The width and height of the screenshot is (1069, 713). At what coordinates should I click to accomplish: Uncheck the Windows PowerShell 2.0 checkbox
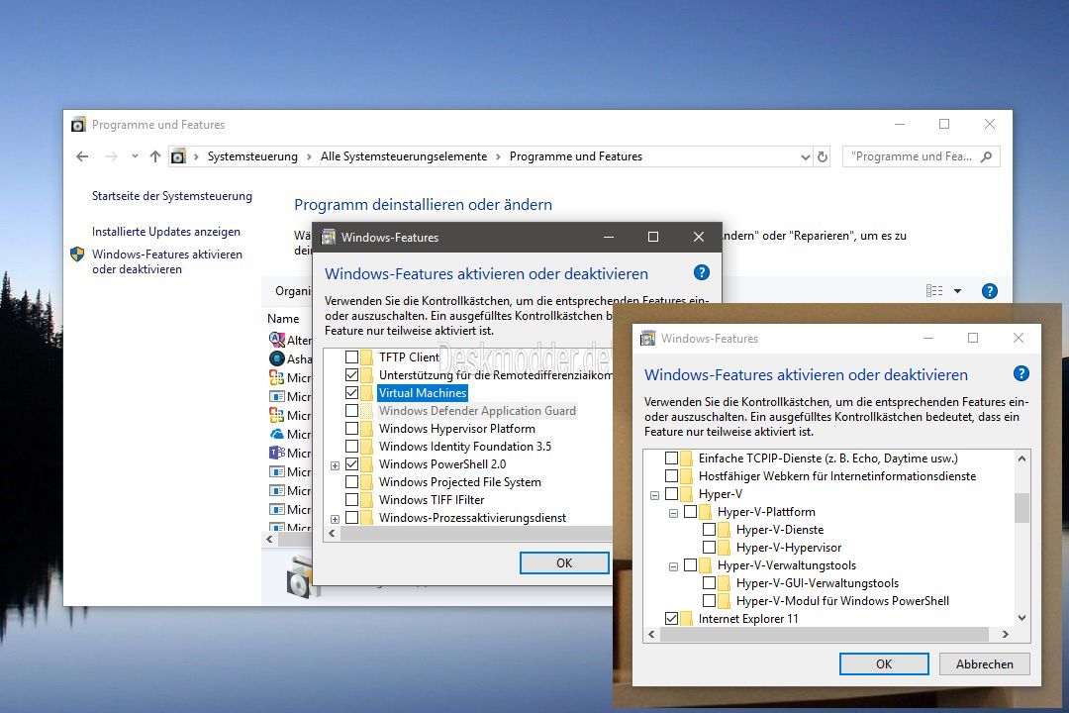click(x=351, y=464)
